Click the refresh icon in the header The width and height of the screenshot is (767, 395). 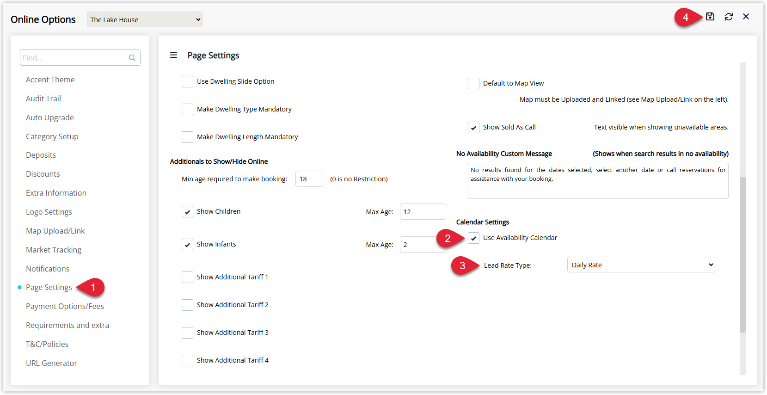tap(729, 17)
